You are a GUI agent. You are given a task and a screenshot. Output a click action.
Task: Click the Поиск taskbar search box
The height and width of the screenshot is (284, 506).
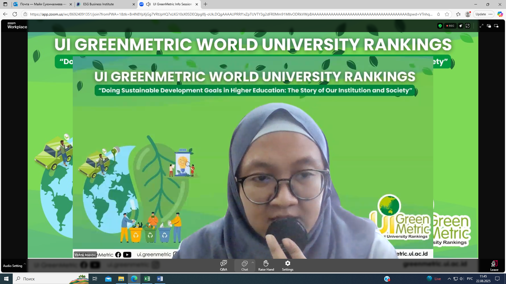coord(51,279)
